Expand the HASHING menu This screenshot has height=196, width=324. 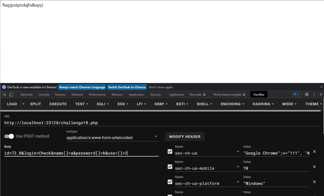(263, 104)
